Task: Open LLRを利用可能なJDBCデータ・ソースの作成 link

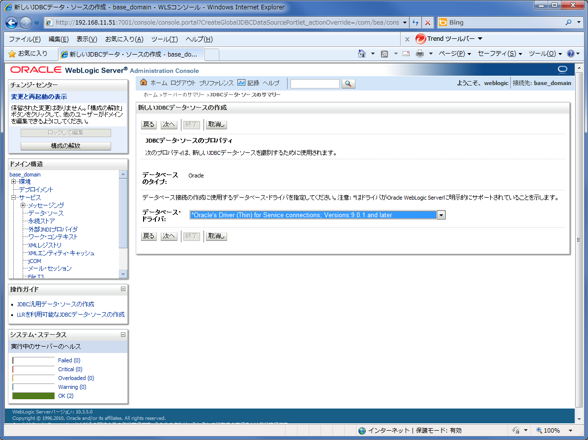Action: [70, 314]
